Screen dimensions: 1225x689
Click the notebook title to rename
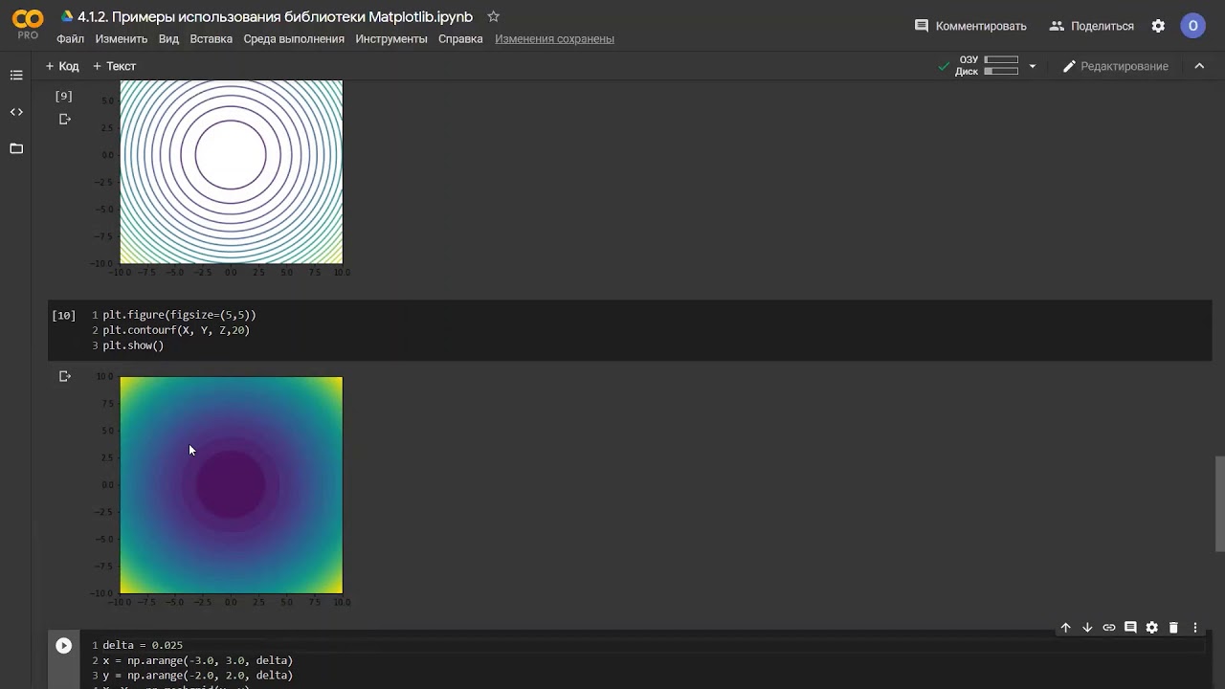coord(275,16)
